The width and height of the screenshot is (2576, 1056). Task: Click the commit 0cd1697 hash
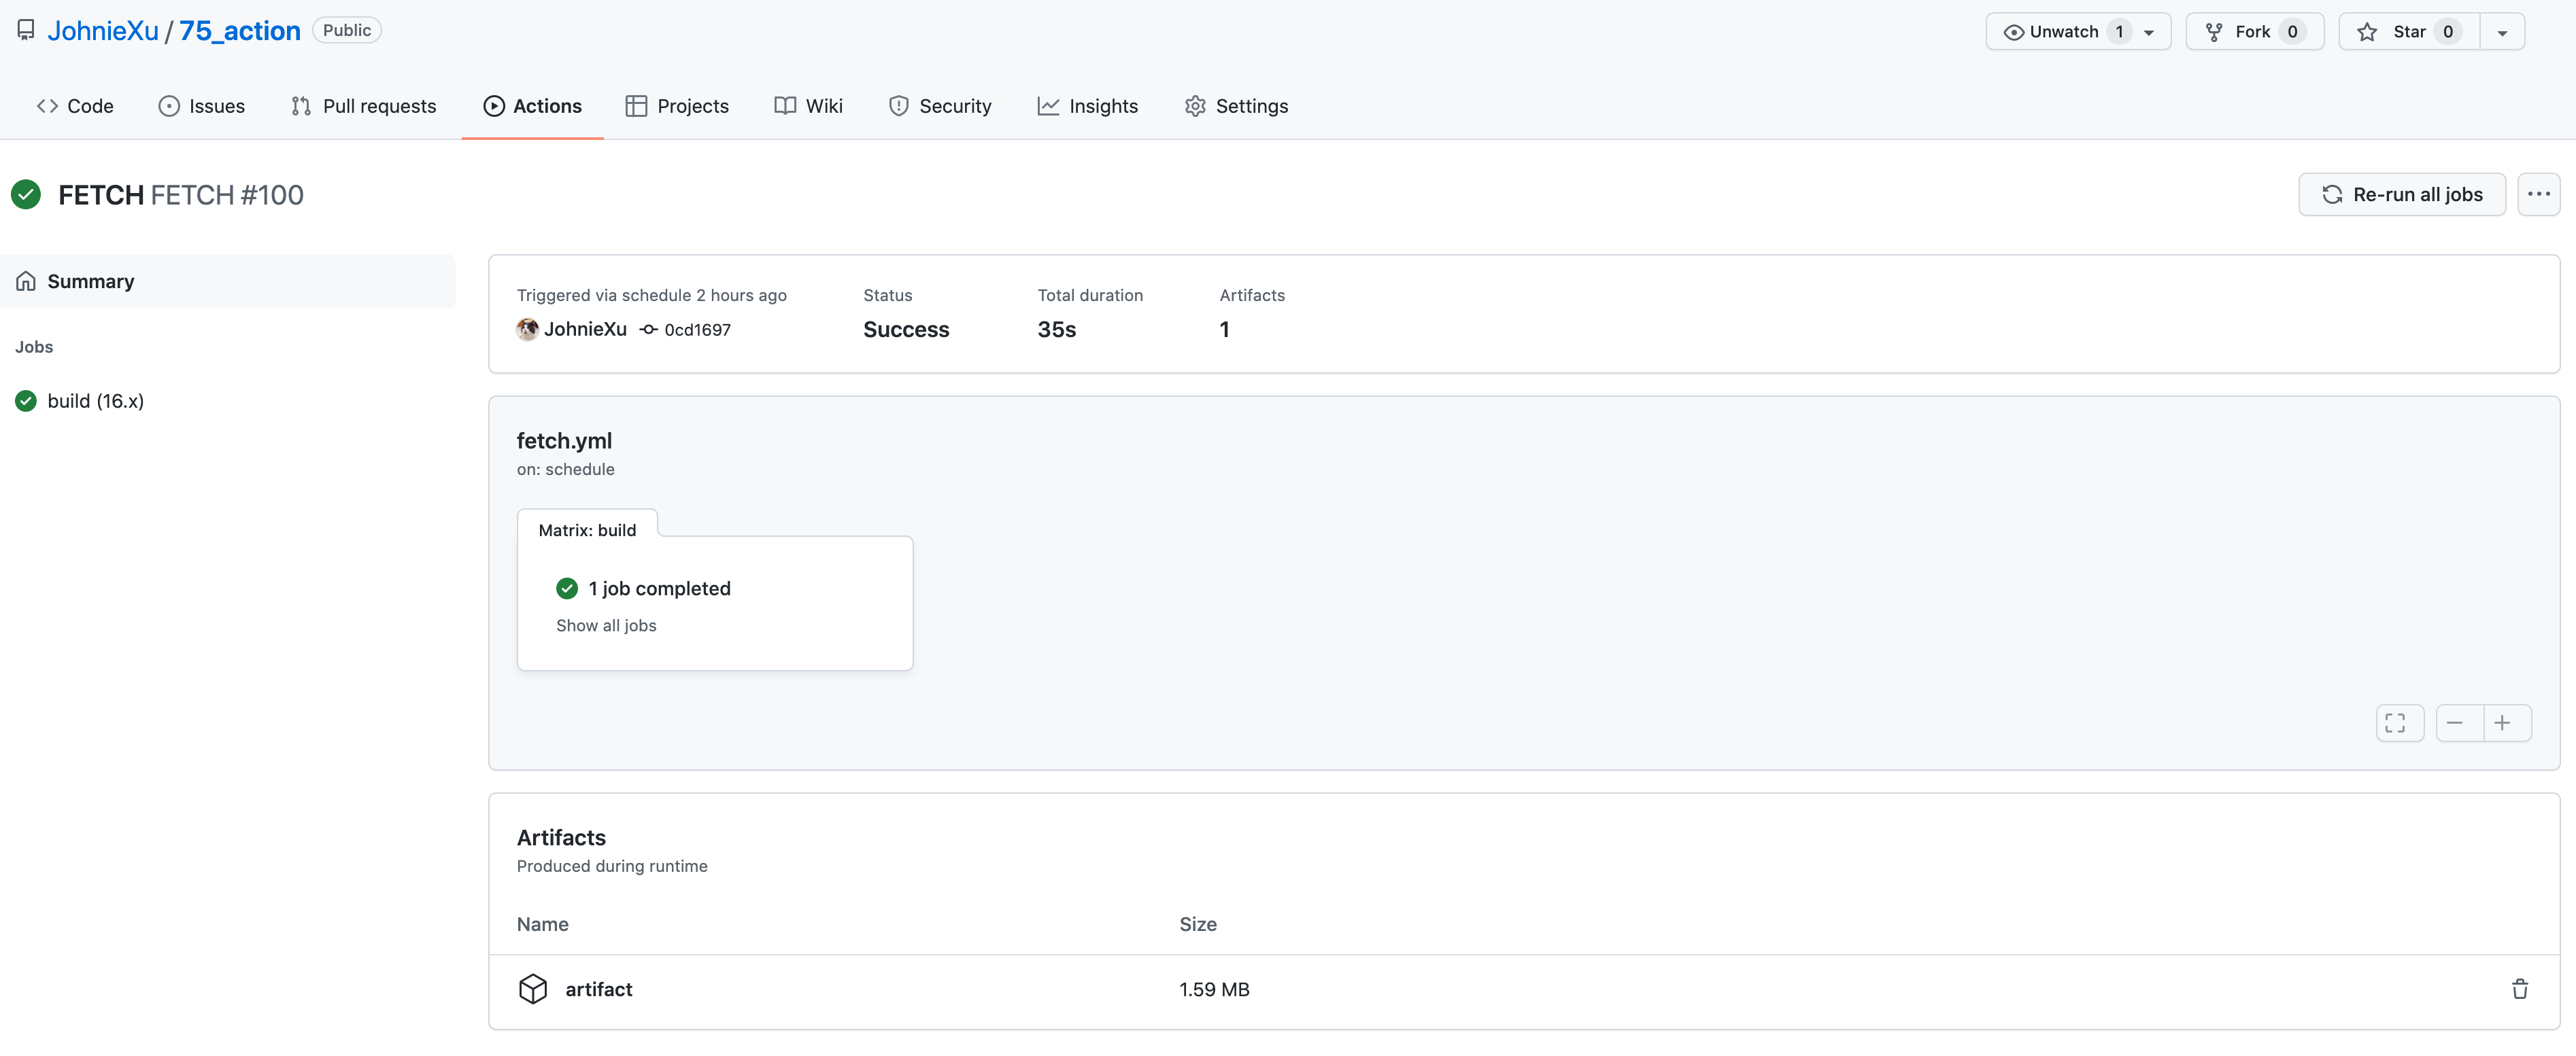[x=697, y=330]
